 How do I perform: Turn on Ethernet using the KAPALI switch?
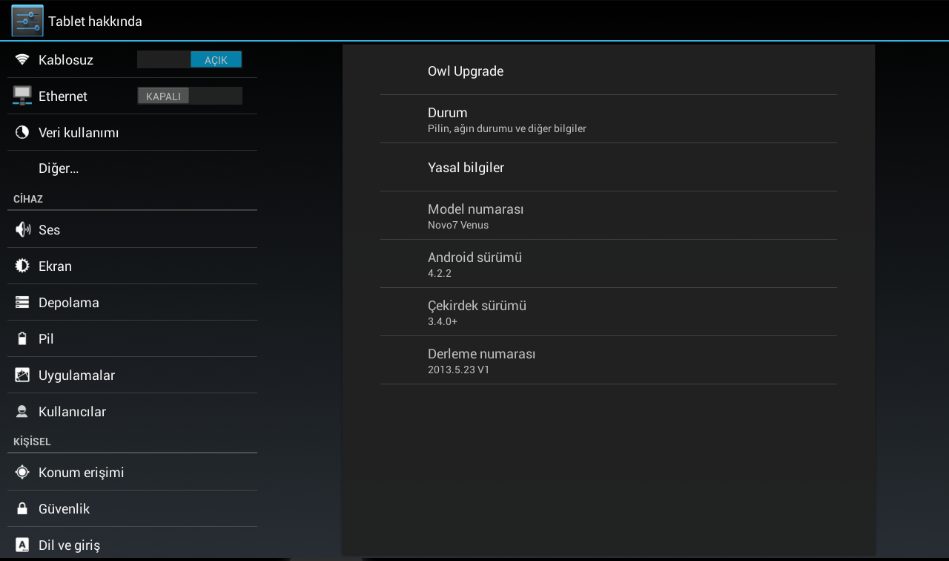(190, 96)
